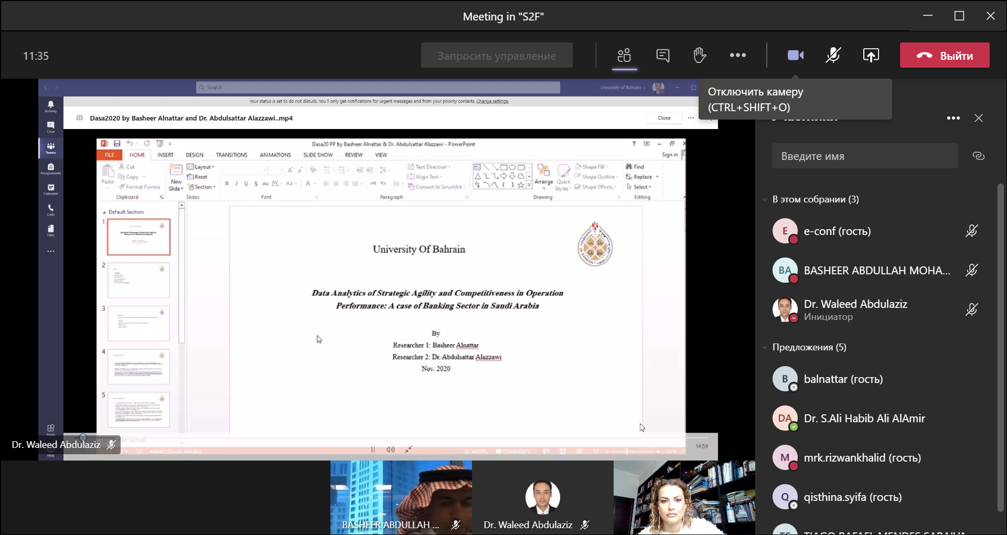Click Find in the Editing group

pos(635,167)
